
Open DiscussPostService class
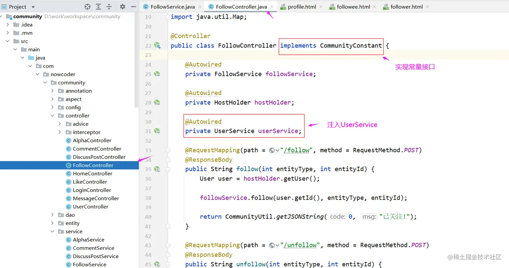[x=96, y=256]
